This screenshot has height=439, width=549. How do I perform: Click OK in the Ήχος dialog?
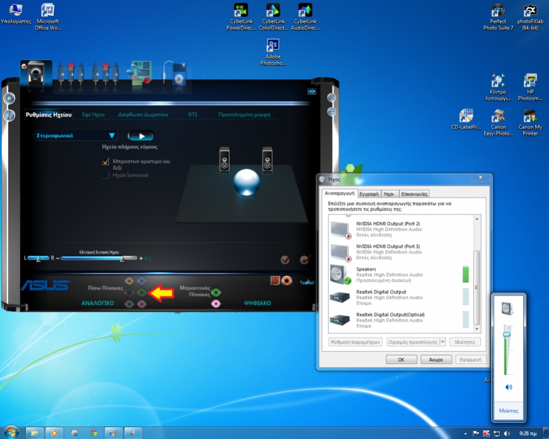coord(401,360)
